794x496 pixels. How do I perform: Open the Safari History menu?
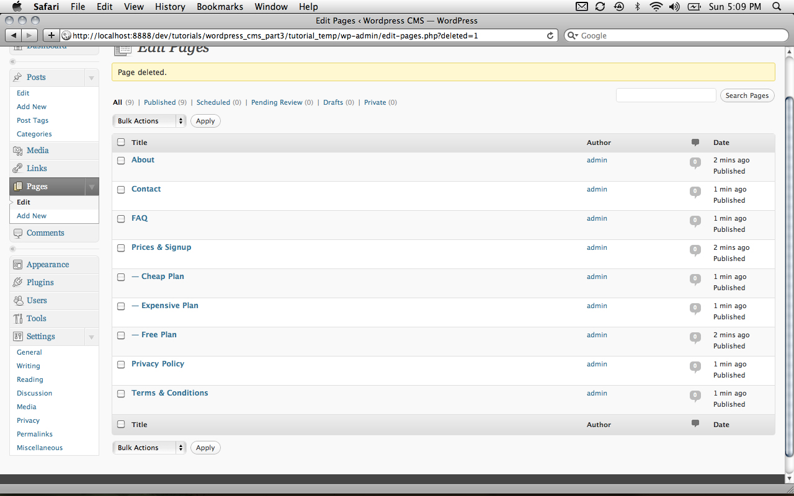coord(170,7)
